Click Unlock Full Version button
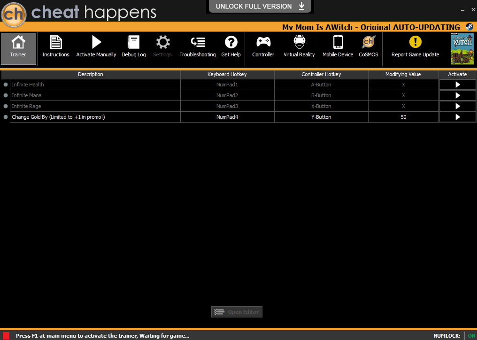The width and height of the screenshot is (477, 340). [260, 7]
